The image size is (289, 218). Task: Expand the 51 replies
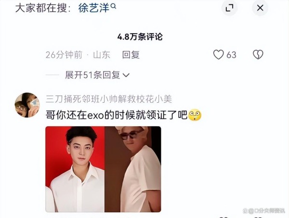(97, 75)
